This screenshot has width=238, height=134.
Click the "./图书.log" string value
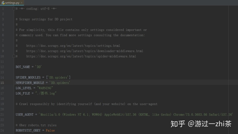(46, 93)
